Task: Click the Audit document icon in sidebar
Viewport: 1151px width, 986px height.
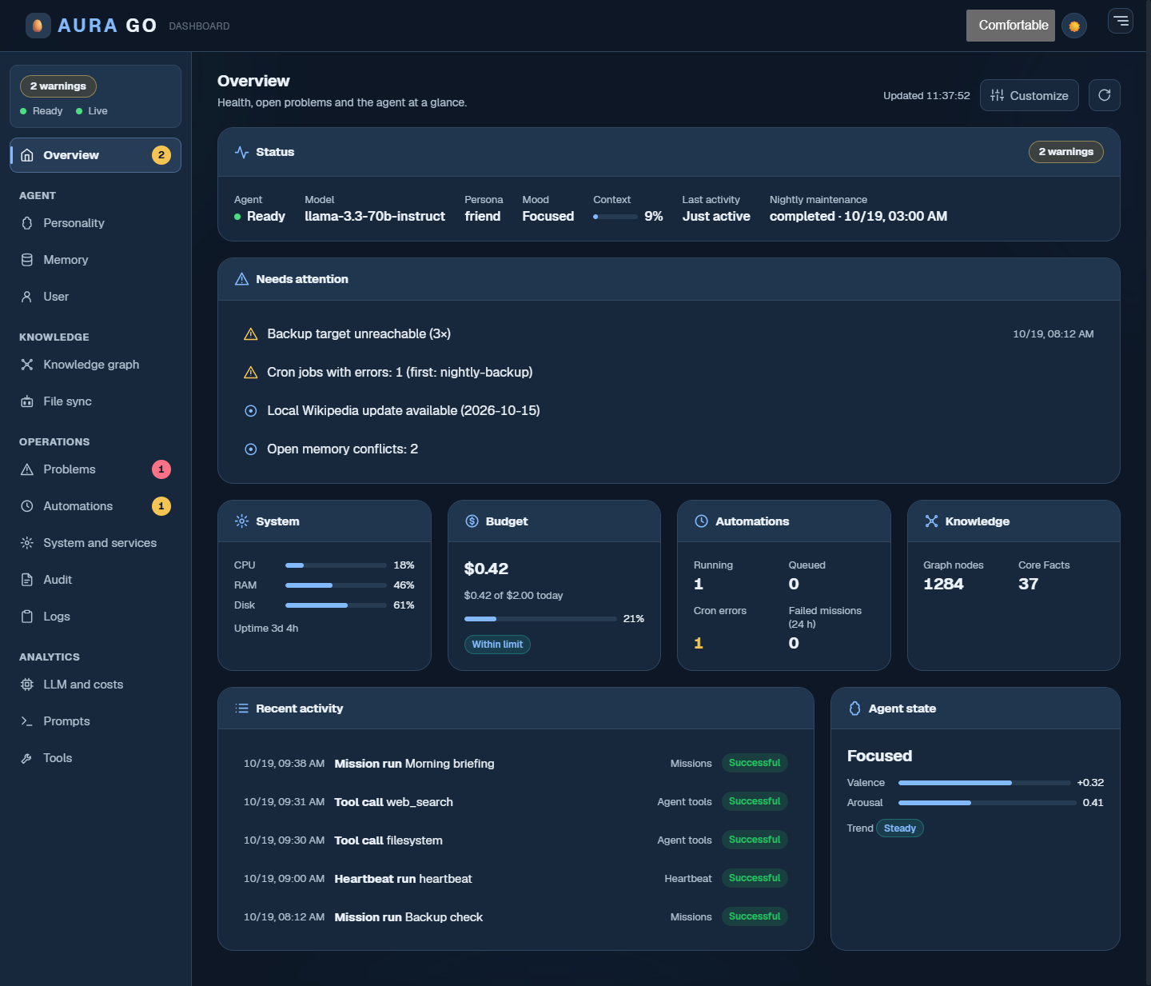Action: pyautogui.click(x=27, y=580)
